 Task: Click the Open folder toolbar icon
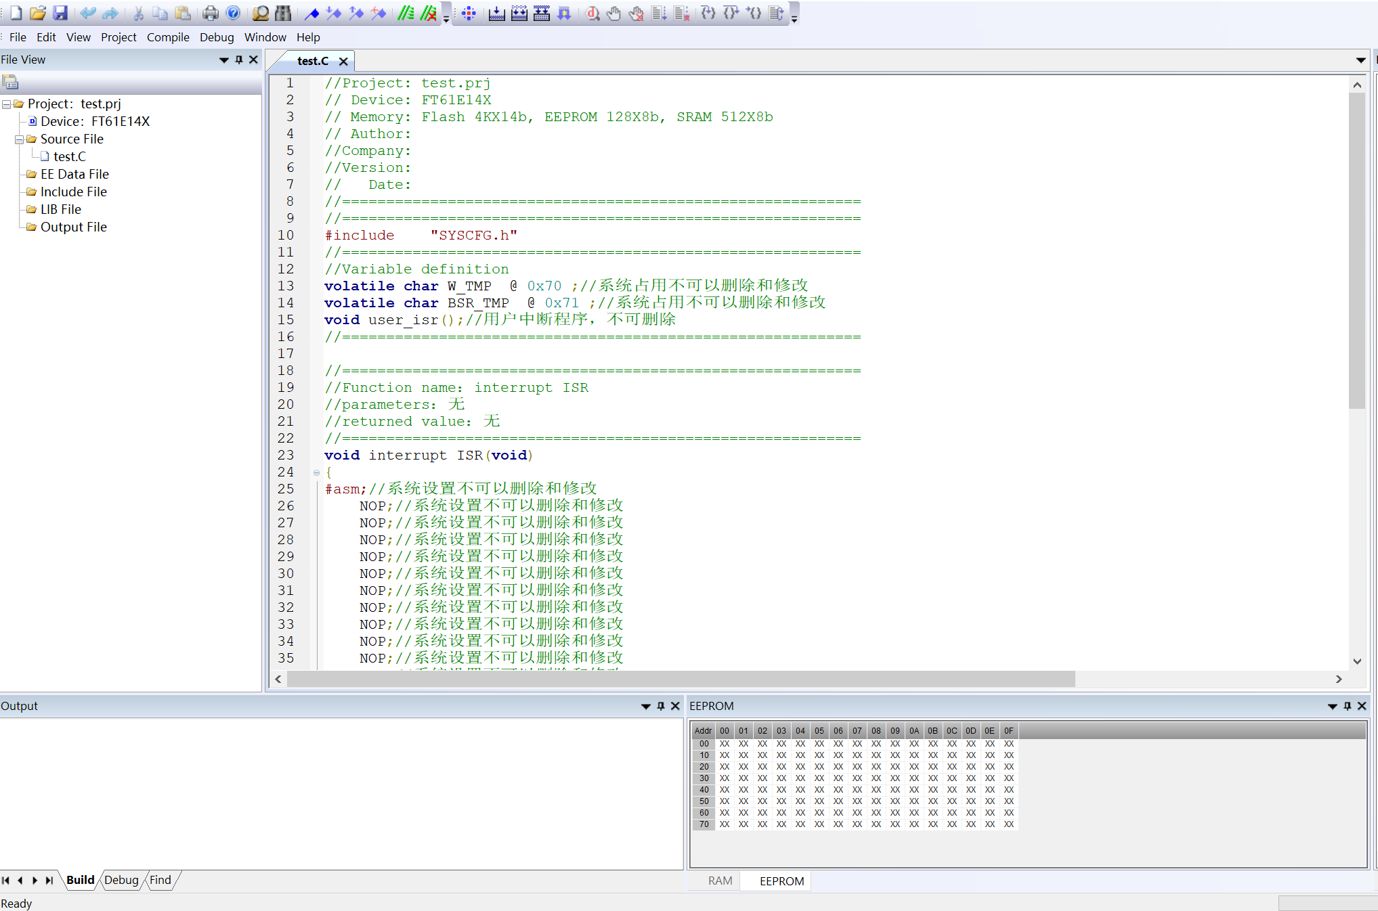pos(38,13)
